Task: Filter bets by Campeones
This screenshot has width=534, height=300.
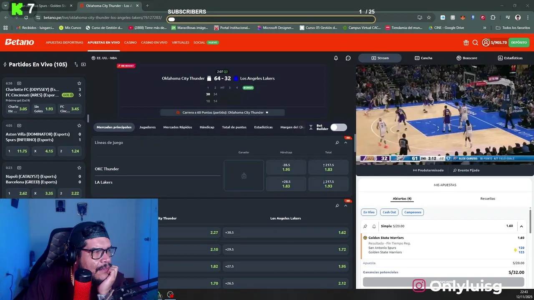Action: [x=413, y=212]
